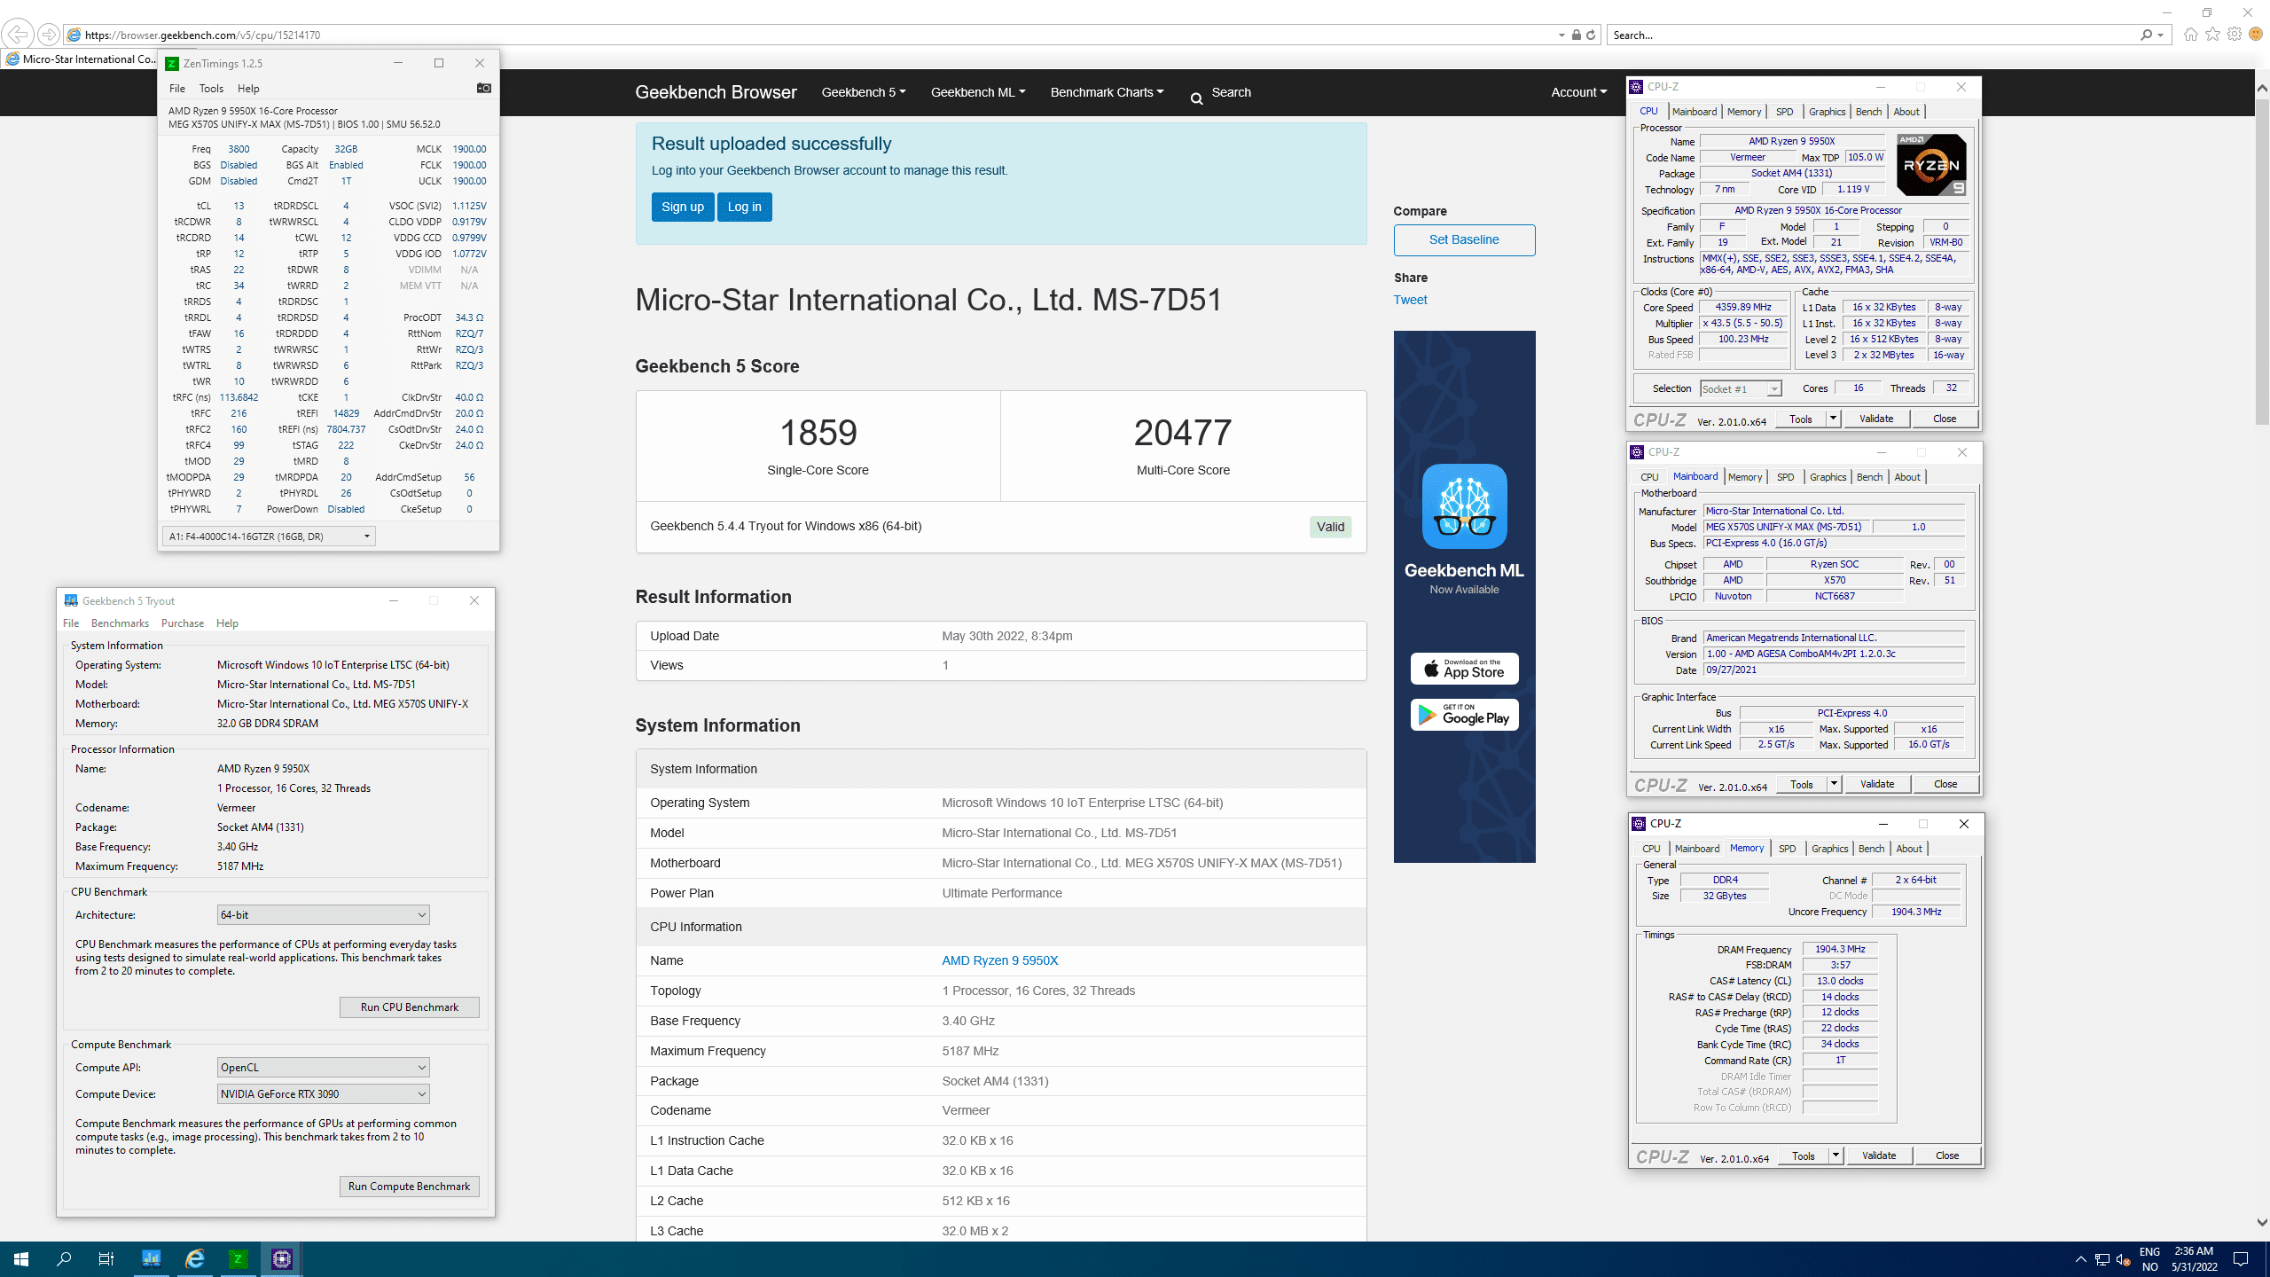Click the browser address bar
Screen dimensions: 2270x1277
pos(798,35)
